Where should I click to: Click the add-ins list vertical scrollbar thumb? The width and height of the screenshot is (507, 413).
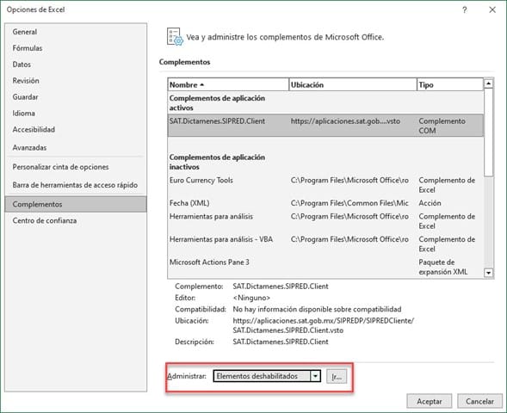pyautogui.click(x=488, y=133)
